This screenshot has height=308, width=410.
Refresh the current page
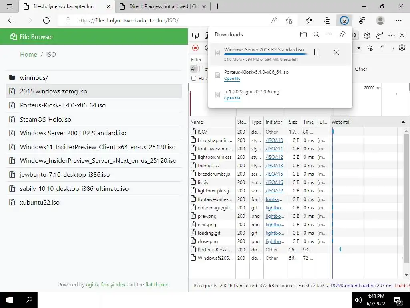pos(46,20)
